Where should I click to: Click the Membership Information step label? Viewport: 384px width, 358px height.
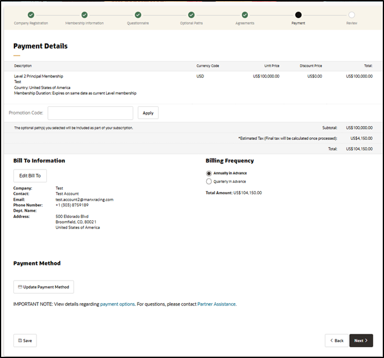(x=85, y=23)
